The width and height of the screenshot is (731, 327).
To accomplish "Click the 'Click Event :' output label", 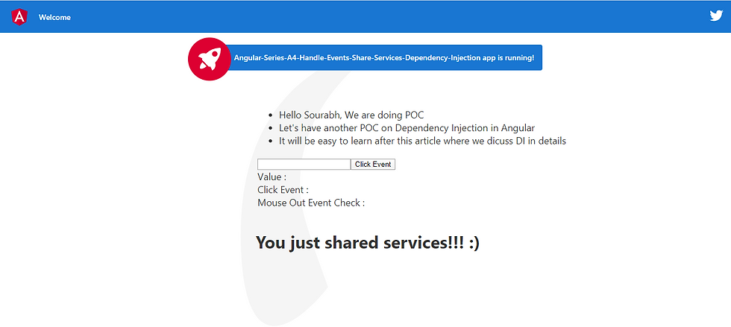I will coord(283,190).
